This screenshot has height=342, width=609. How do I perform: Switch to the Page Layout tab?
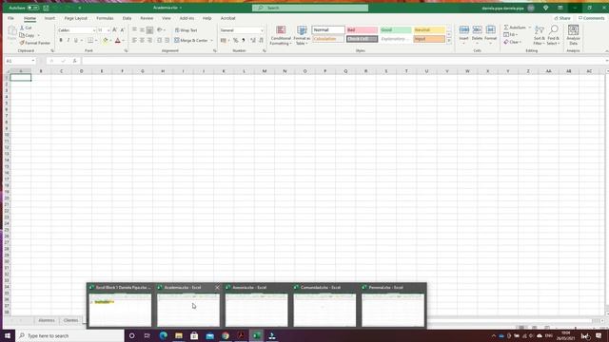[76, 18]
